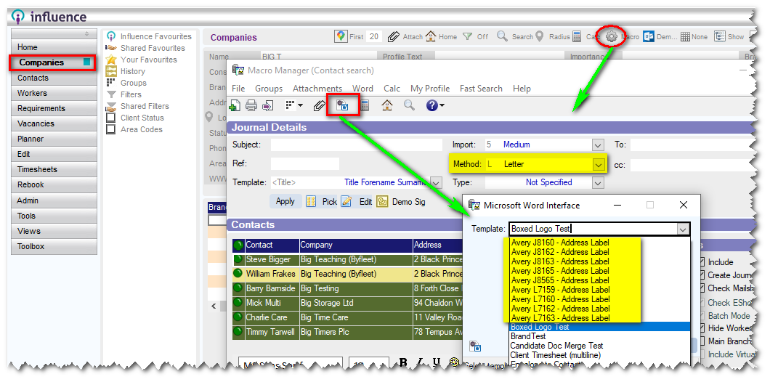Screen dimensions: 770x382
Task: Toggle the Client Status checkbox in sidebar
Action: (x=111, y=118)
